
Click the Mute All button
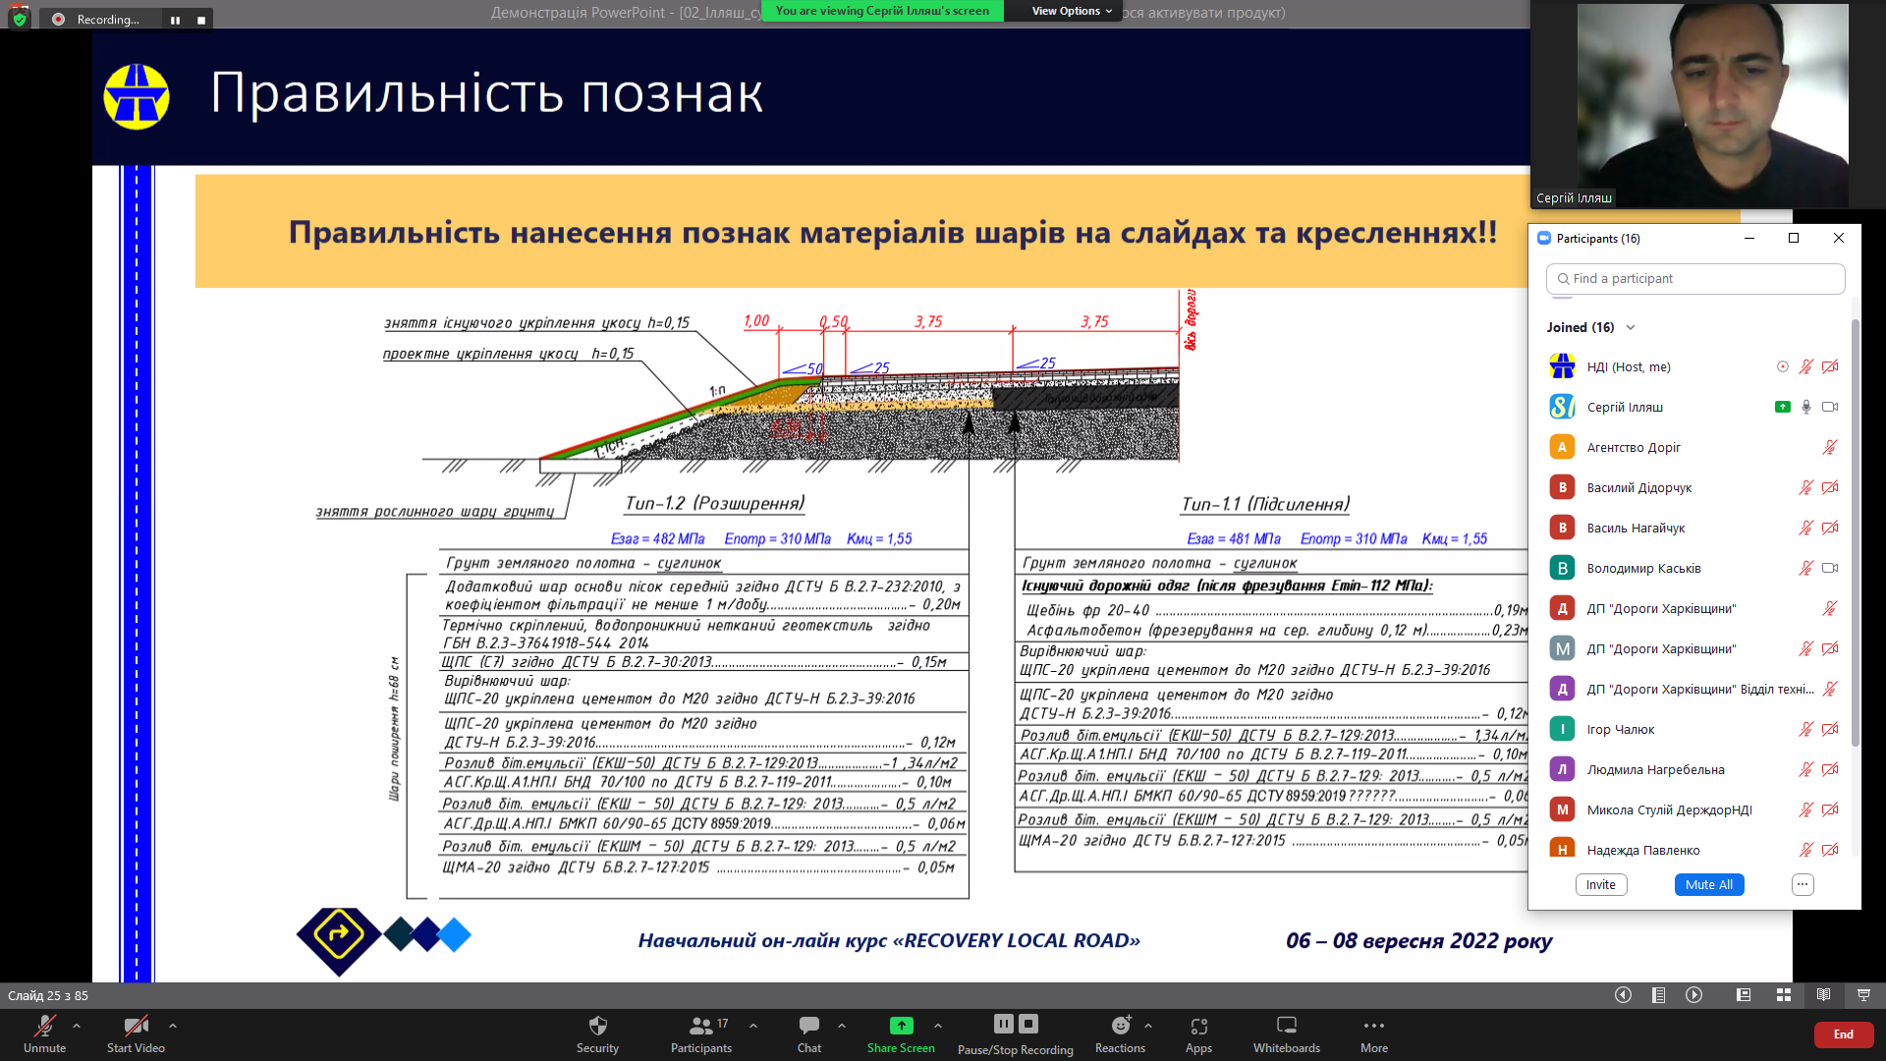point(1708,884)
